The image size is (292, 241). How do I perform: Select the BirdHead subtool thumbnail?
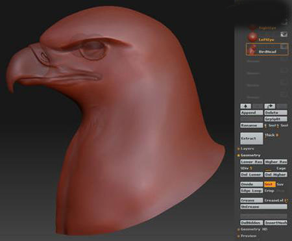[252, 49]
